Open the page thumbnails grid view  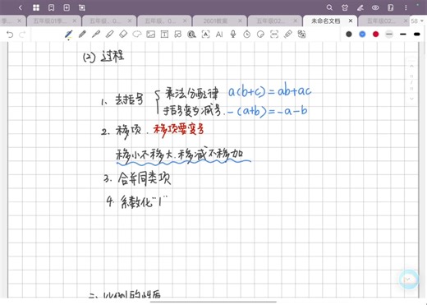coord(36,7)
